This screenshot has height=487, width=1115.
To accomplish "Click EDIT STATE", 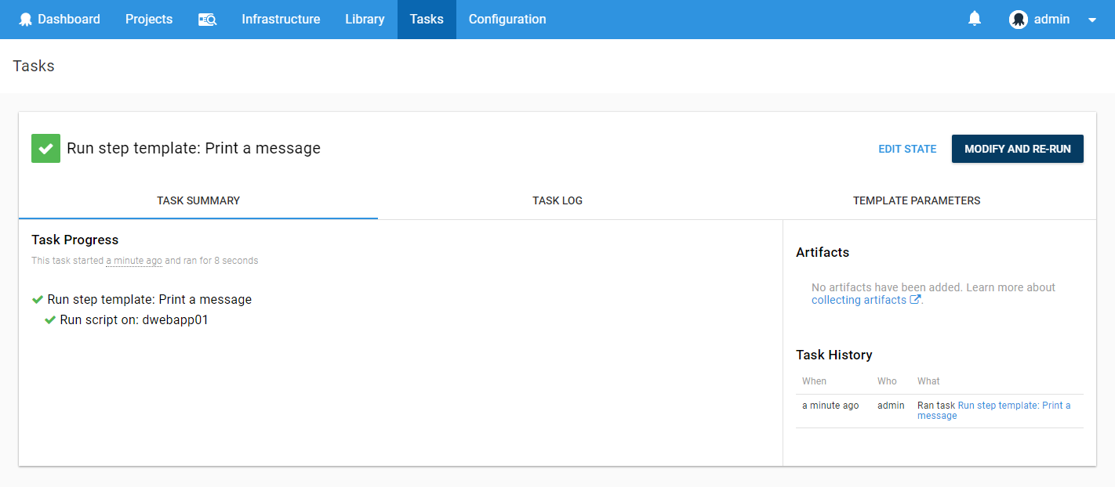I will [x=907, y=148].
